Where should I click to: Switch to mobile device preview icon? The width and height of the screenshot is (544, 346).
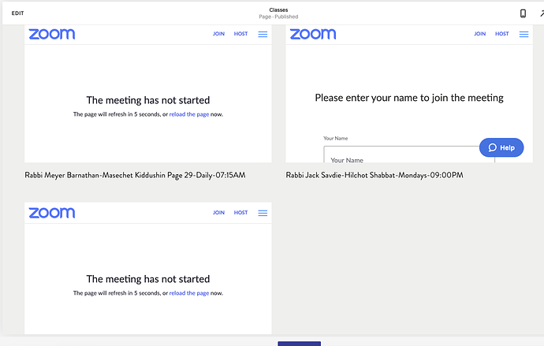[x=523, y=13]
